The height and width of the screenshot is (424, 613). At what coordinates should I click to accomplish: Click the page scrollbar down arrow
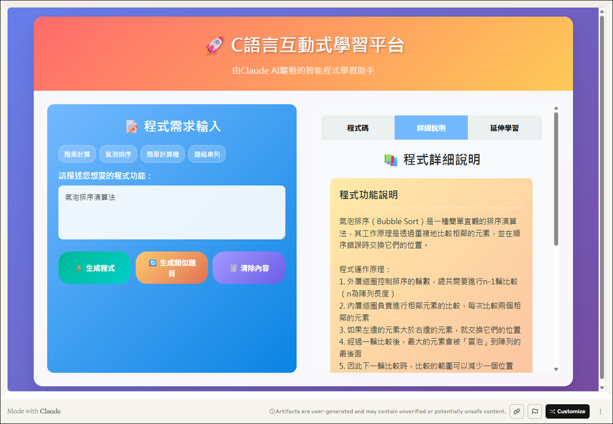(x=602, y=388)
